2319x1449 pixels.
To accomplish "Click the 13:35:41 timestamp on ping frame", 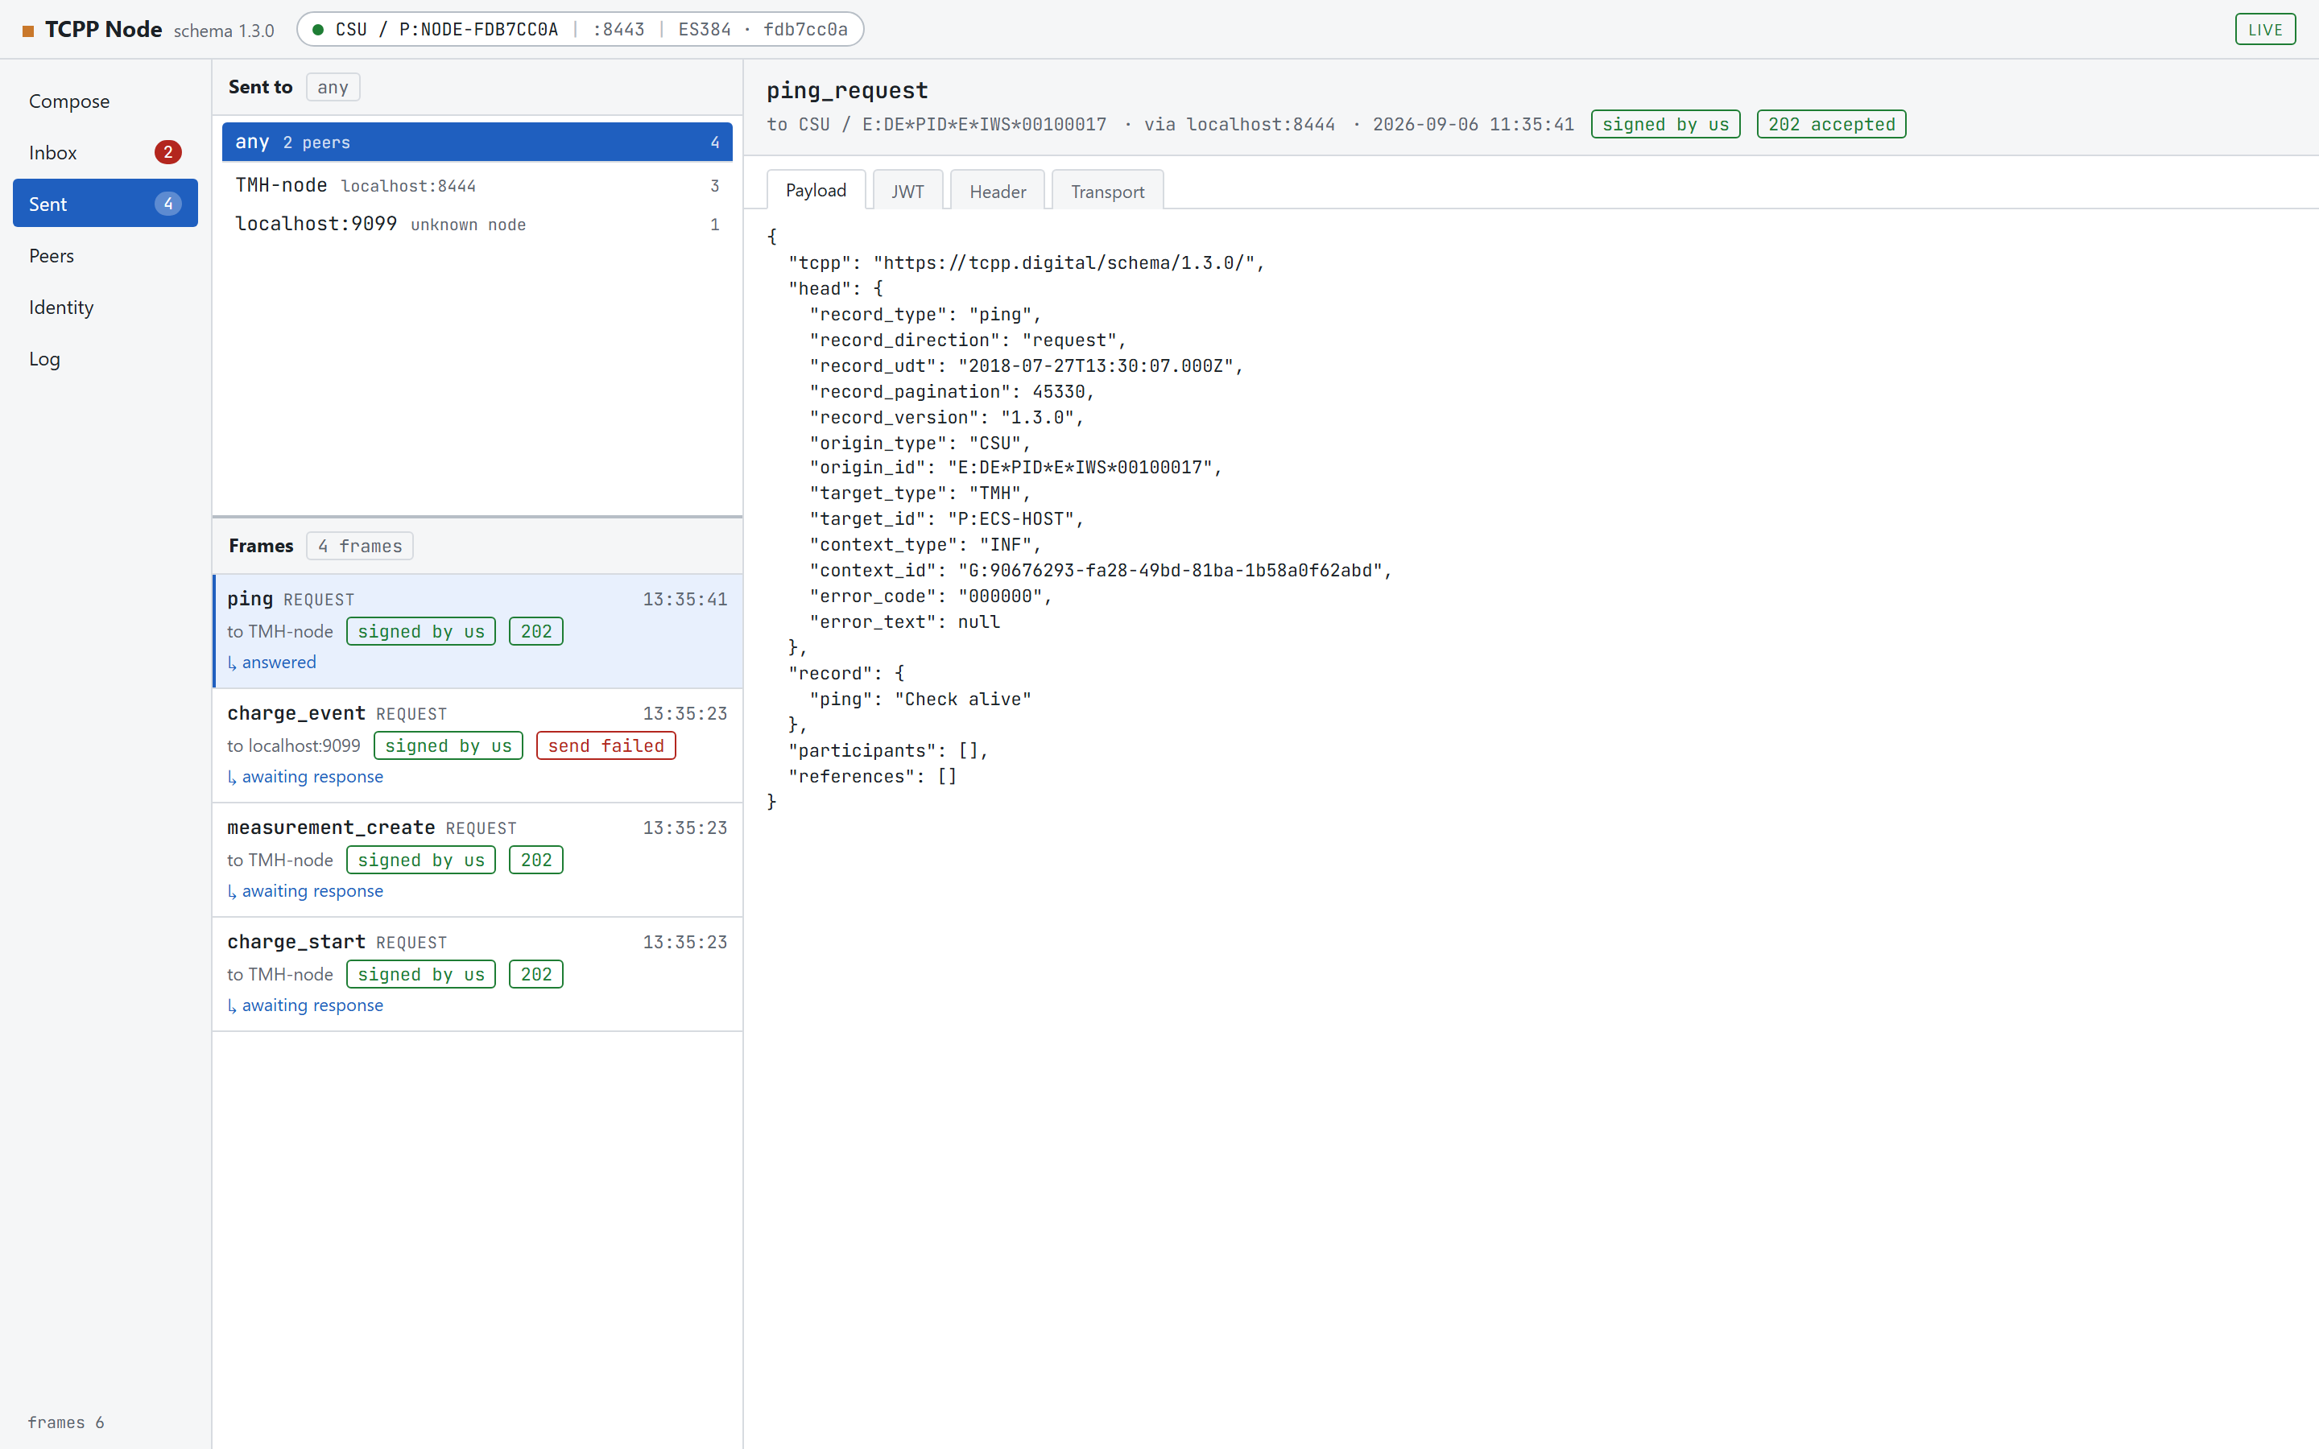I will [x=684, y=599].
